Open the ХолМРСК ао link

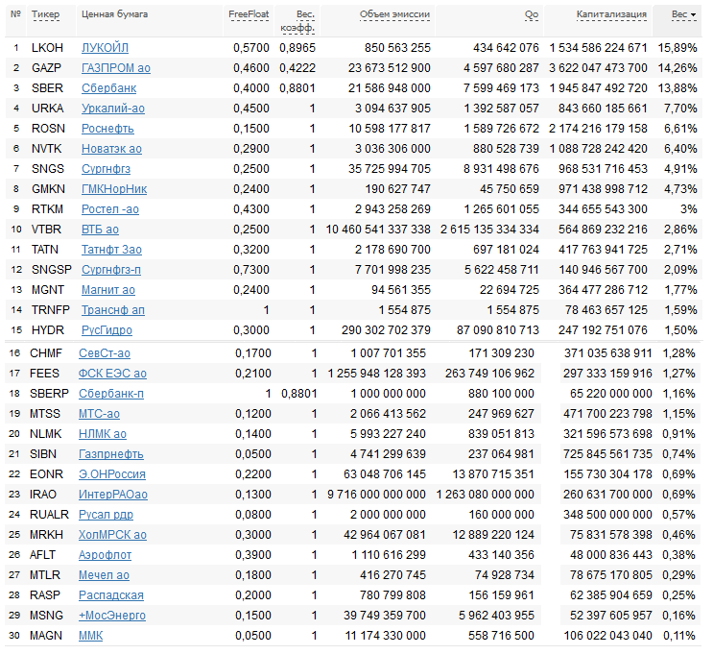[112, 535]
